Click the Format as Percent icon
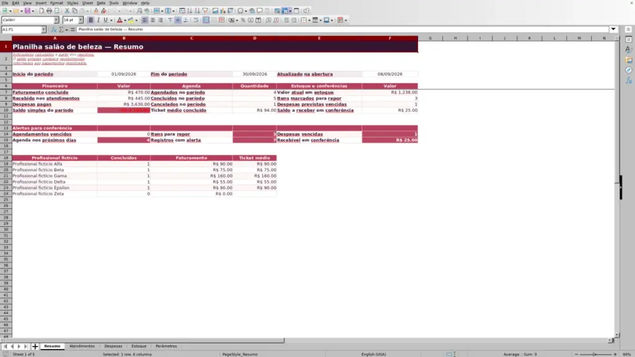The image size is (635, 357). (x=243, y=20)
